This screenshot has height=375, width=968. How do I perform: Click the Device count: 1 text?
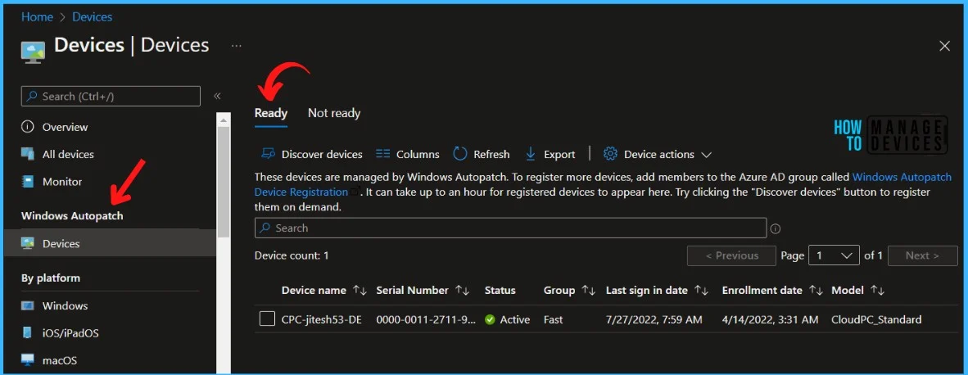click(292, 255)
